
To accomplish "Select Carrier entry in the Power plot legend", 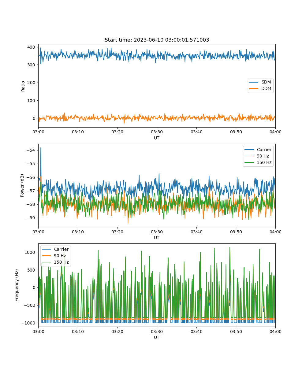I will tap(264, 150).
